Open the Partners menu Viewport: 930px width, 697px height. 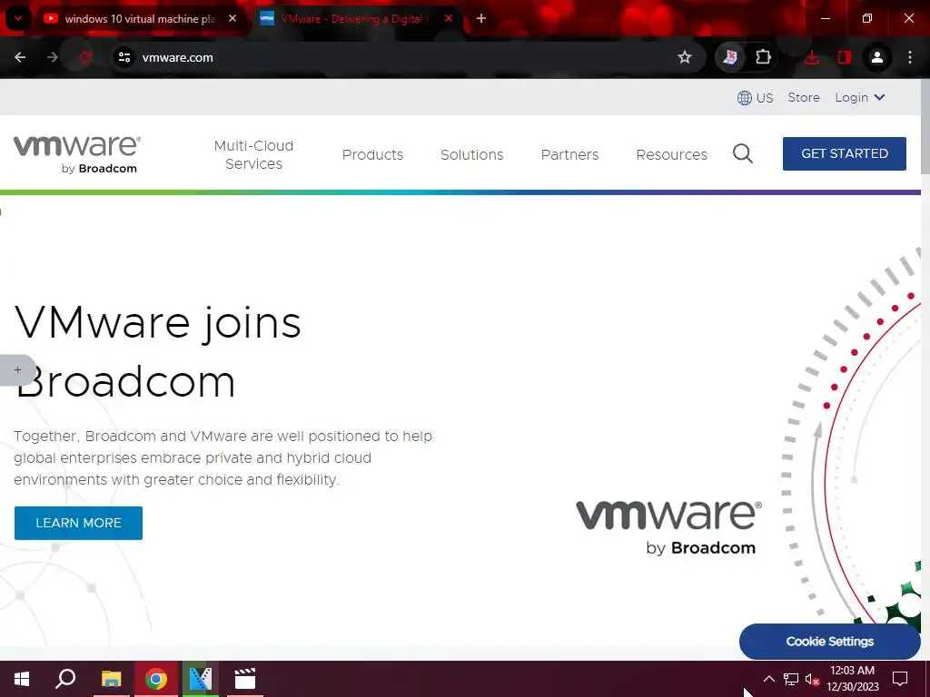pos(569,154)
